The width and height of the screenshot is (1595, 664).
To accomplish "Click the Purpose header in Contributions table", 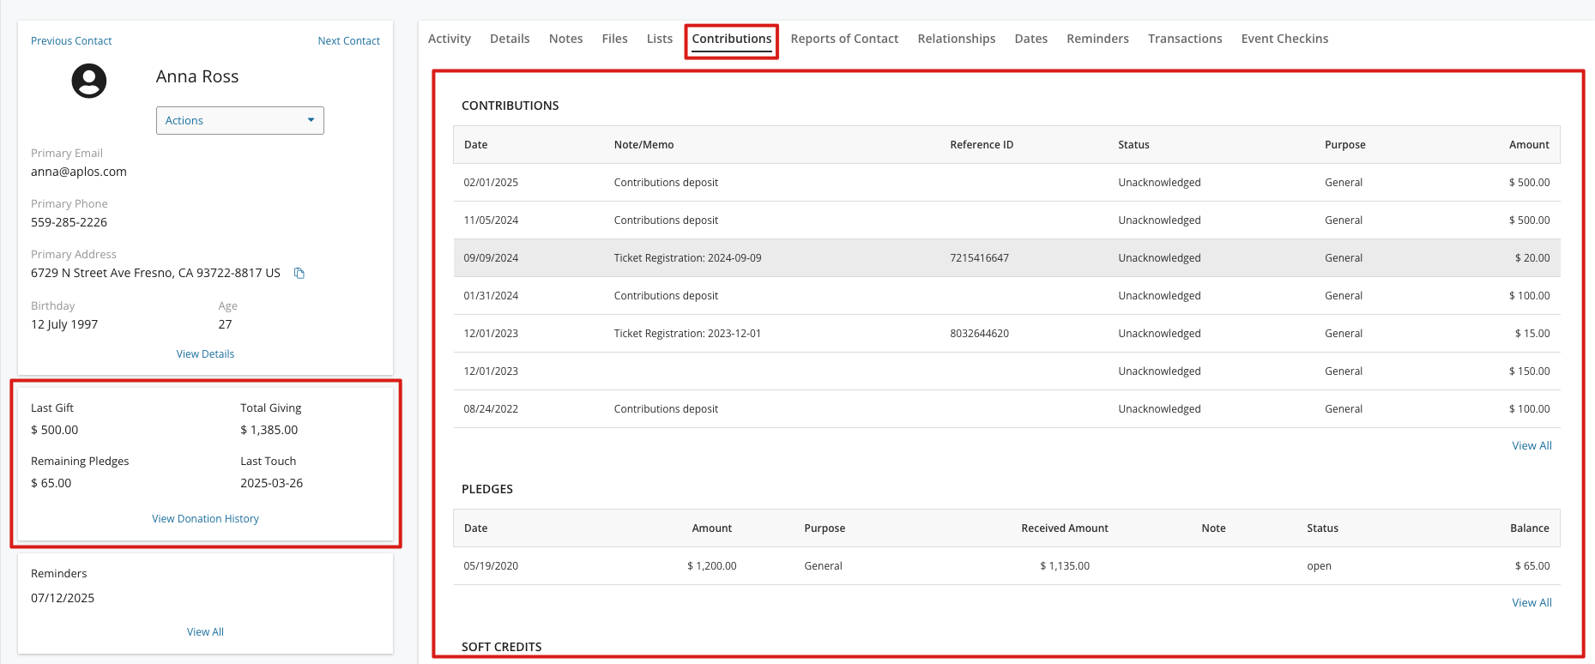I will pyautogui.click(x=1344, y=145).
